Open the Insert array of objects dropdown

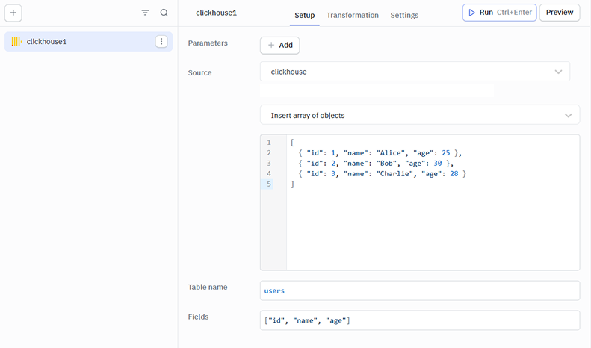click(x=419, y=115)
